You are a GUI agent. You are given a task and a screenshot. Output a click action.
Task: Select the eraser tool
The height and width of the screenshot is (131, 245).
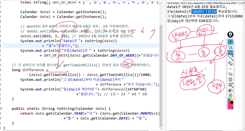coord(230,63)
